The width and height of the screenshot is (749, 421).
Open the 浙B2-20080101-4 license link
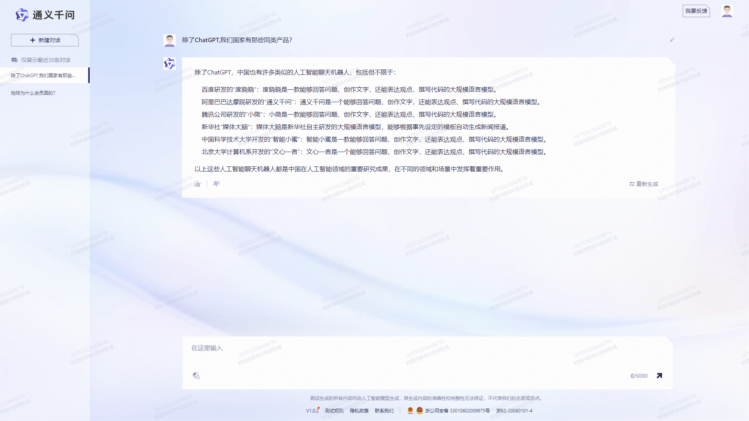click(514, 410)
